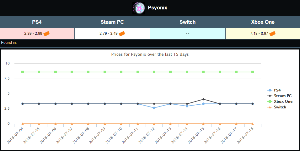Click the y-axis label 7.5

pyautogui.click(x=7, y=78)
